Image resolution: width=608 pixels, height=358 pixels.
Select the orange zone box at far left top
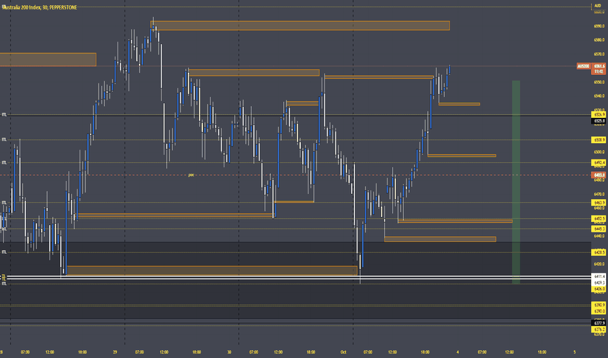click(48, 60)
